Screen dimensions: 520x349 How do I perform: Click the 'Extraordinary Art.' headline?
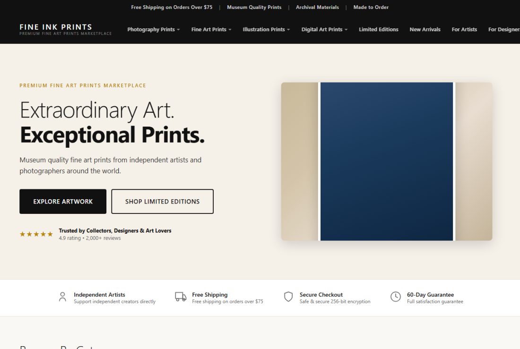click(x=97, y=111)
